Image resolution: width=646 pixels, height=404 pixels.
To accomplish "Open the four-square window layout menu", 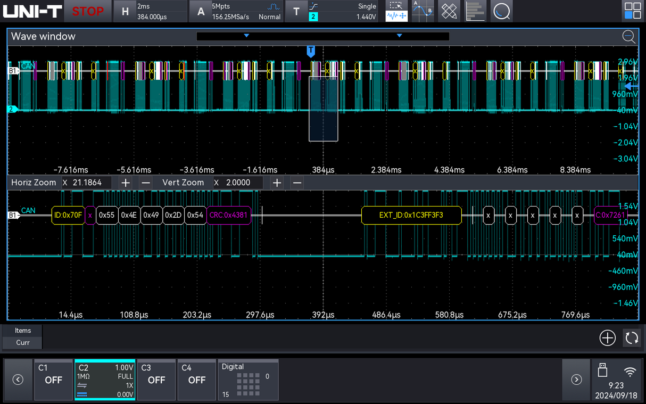I will [x=633, y=11].
